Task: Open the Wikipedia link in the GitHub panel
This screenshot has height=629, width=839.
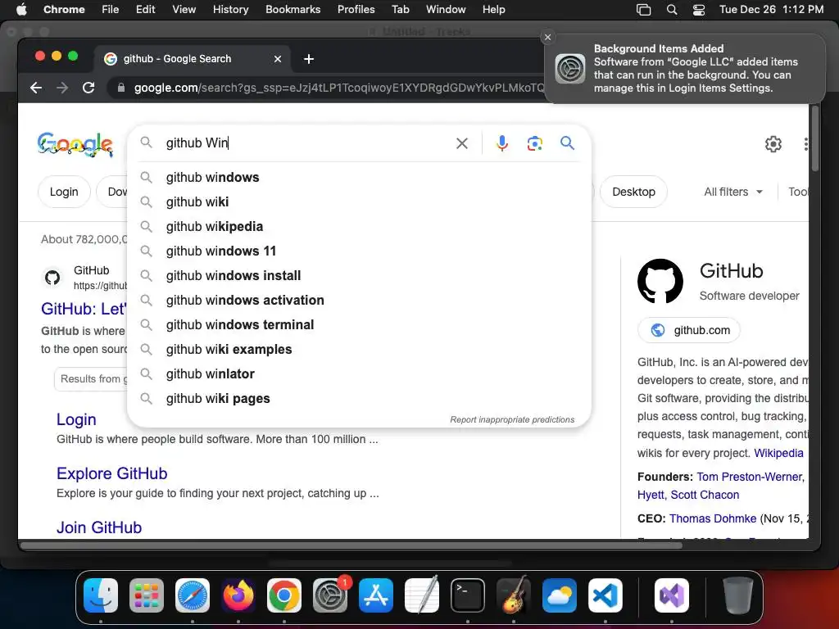Action: click(778, 453)
